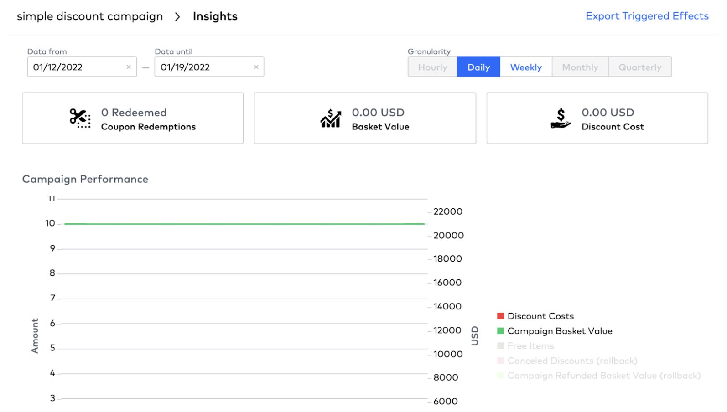727x412 pixels.
Task: Select Hourly granularity
Action: (432, 67)
